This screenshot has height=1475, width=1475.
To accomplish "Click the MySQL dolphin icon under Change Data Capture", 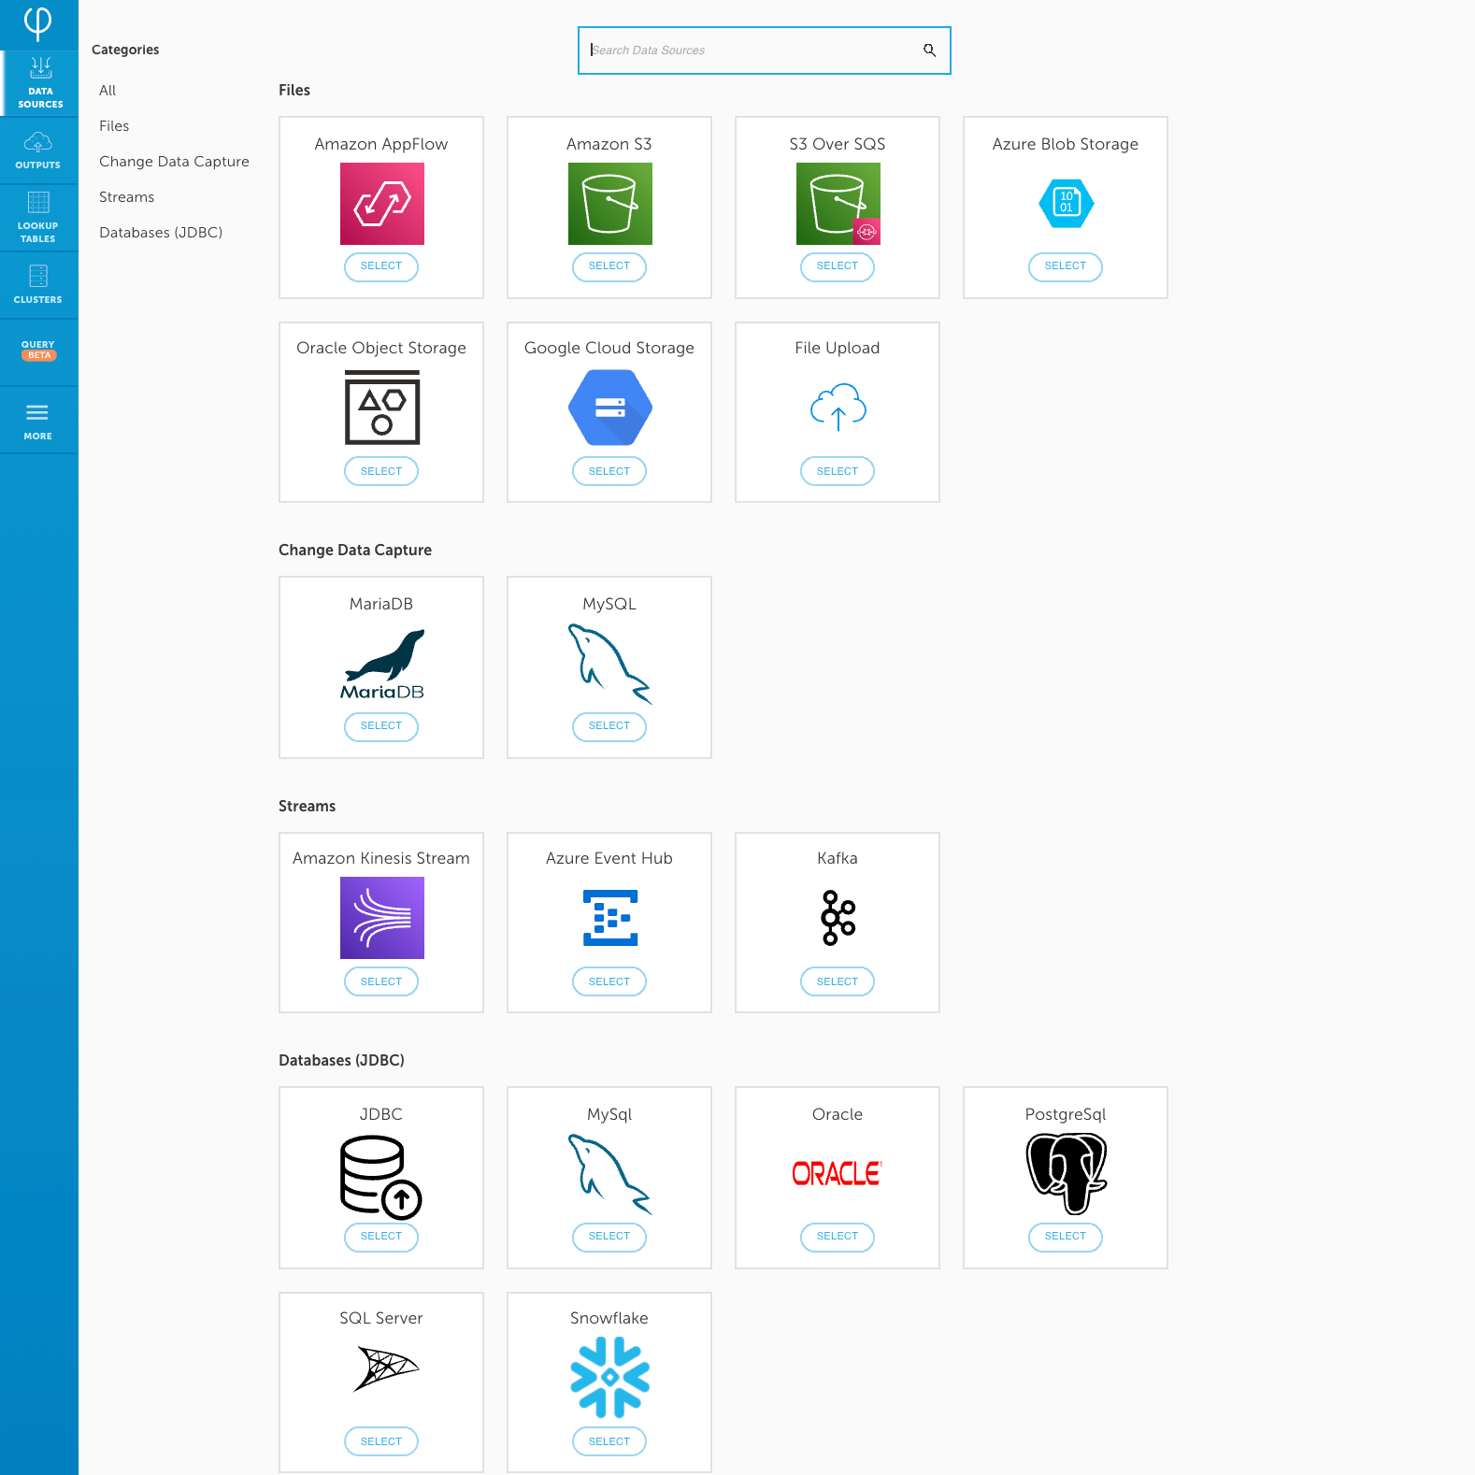I will 609,664.
